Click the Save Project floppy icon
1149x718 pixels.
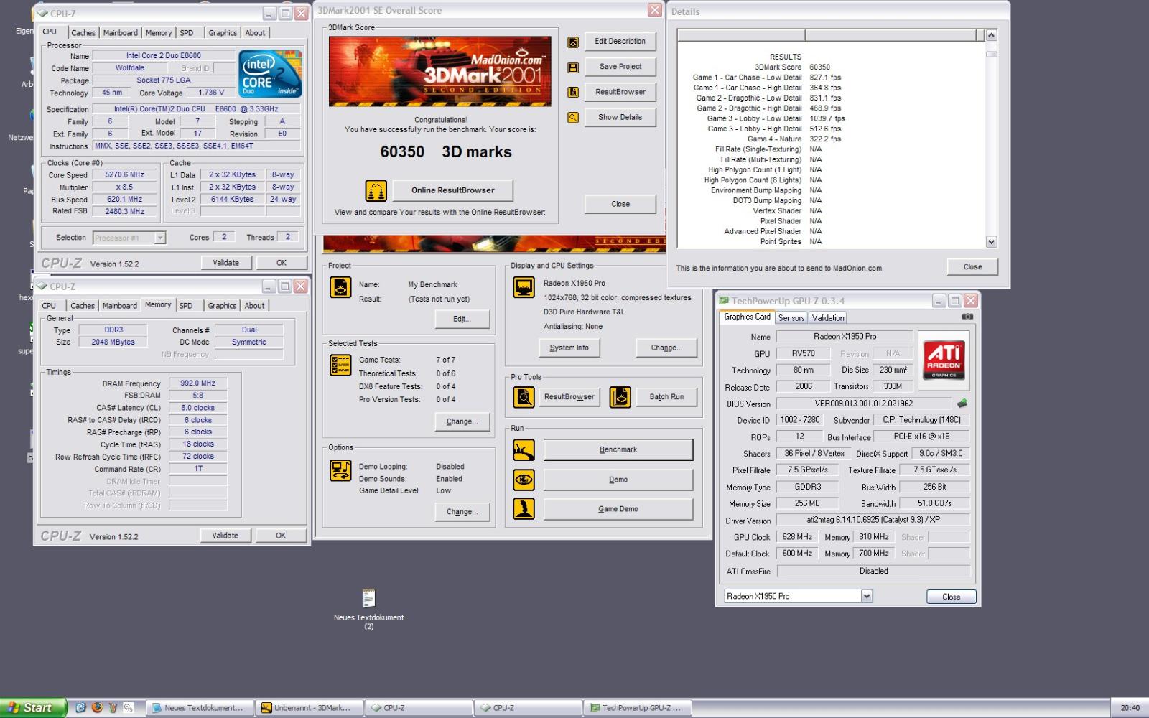[x=573, y=67]
